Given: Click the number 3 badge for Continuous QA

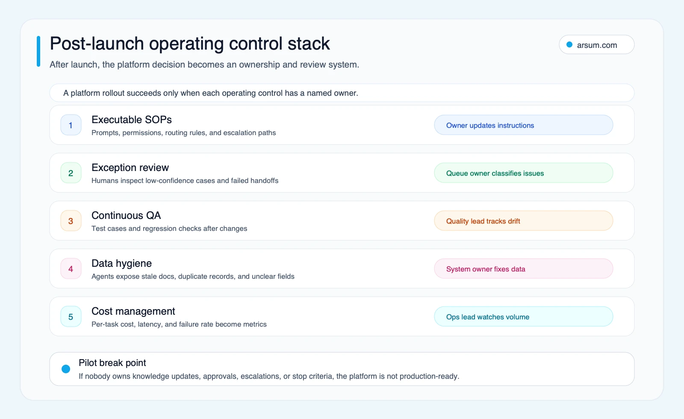Looking at the screenshot, I should (x=71, y=221).
